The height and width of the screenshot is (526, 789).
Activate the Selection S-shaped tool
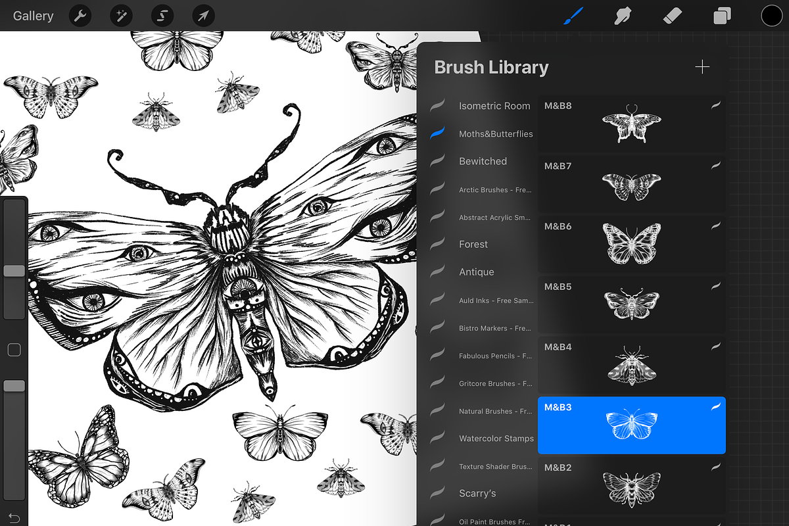pyautogui.click(x=162, y=16)
